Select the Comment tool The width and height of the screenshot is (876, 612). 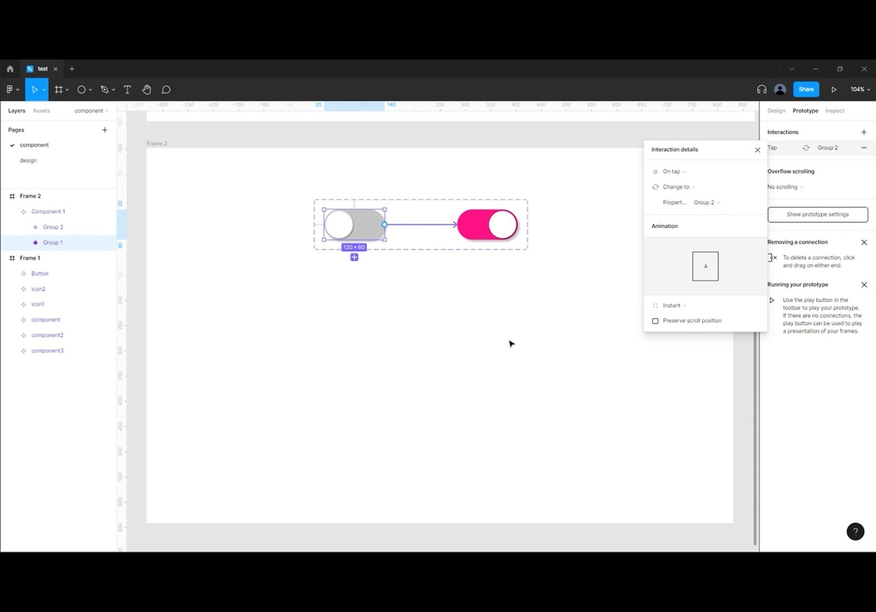tap(166, 90)
